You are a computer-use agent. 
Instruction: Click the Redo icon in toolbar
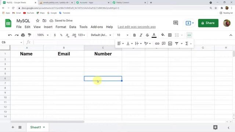point(17,35)
